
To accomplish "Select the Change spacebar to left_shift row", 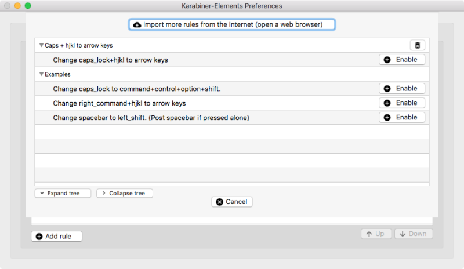I will click(151, 118).
